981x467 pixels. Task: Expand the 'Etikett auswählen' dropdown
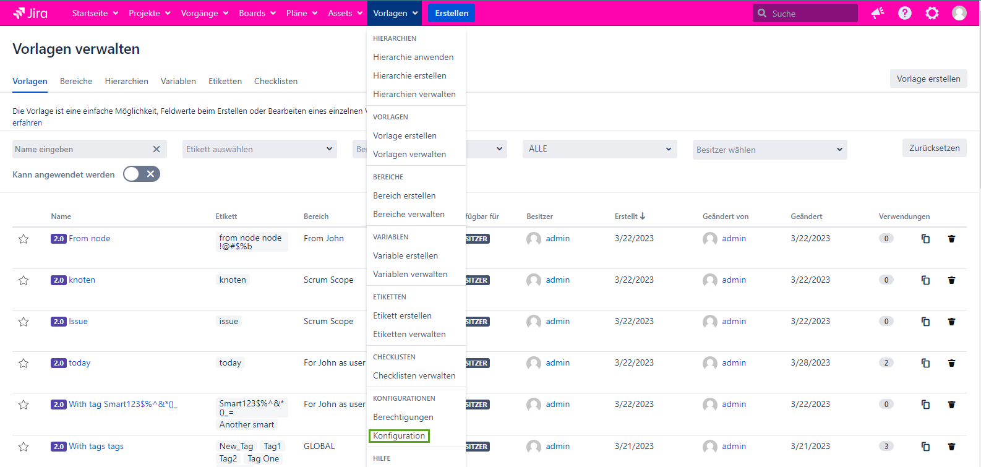[x=259, y=149]
